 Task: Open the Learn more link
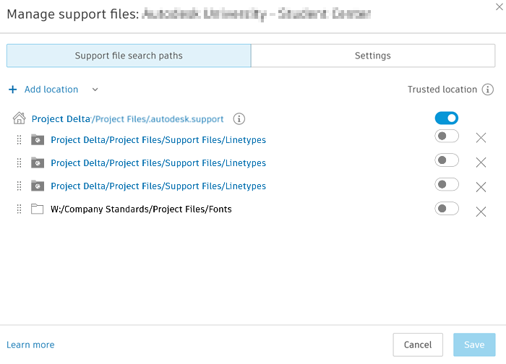tap(30, 344)
